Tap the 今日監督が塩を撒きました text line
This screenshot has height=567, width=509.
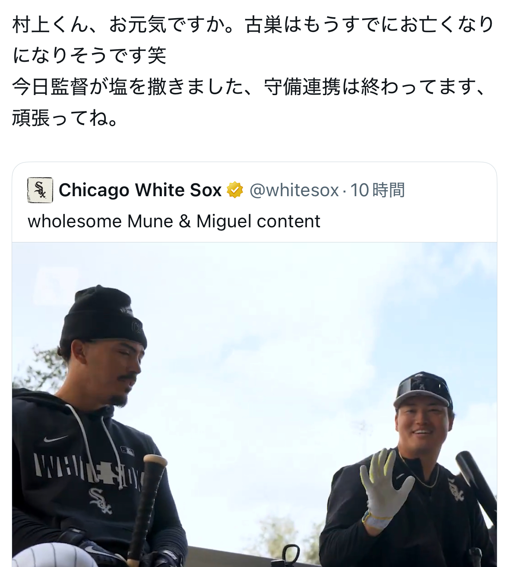click(x=250, y=87)
